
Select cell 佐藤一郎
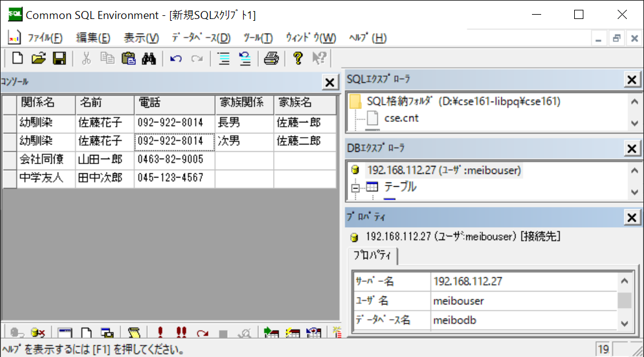point(305,122)
